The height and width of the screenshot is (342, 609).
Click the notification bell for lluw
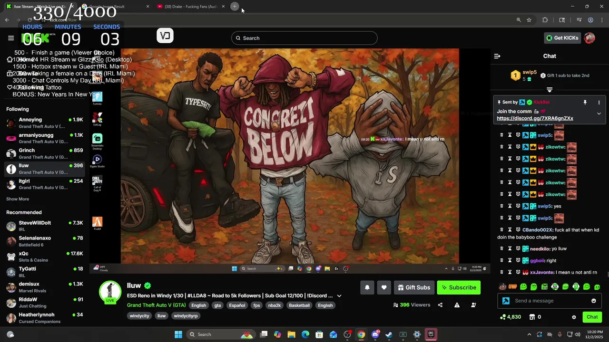(x=367, y=287)
